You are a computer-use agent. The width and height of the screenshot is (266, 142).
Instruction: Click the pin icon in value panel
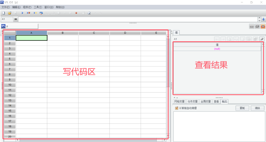[x=262, y=39]
